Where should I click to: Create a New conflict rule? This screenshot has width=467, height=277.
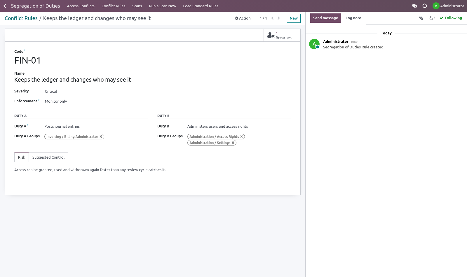[294, 18]
